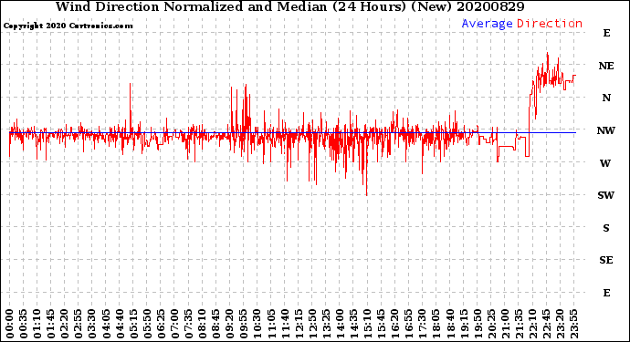Click the 23:55 time label

[x=573, y=324]
